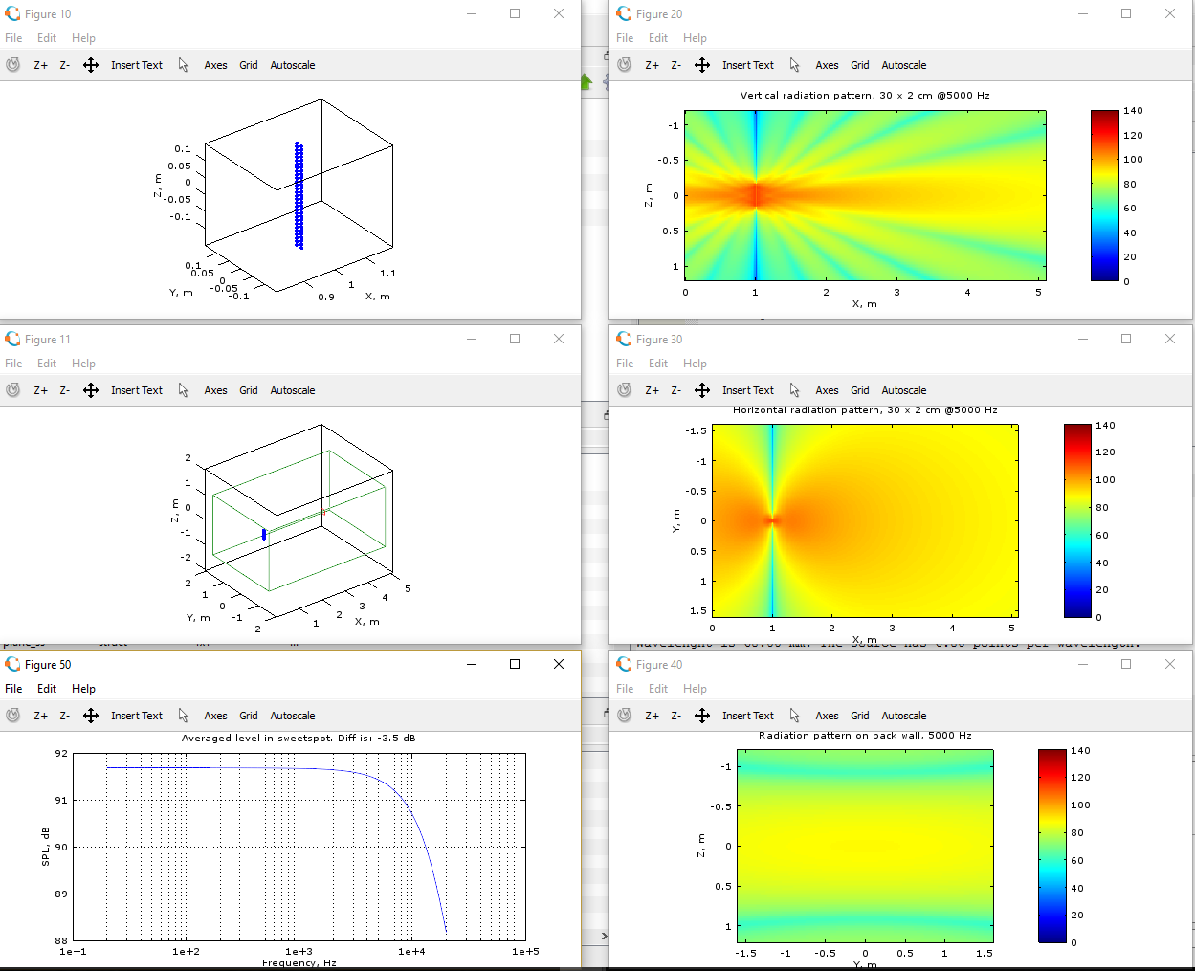The height and width of the screenshot is (971, 1195).
Task: Select pan cross-arrow tool in Figure 40
Action: pos(702,716)
